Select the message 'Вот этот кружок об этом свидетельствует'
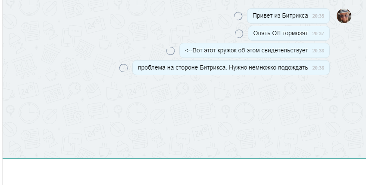 [254, 50]
